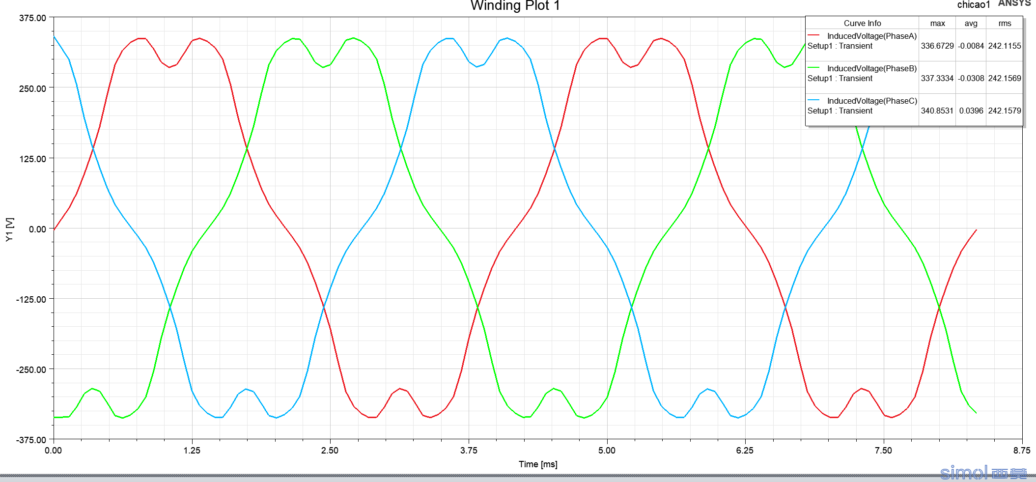This screenshot has width=1036, height=482.
Task: Click the 375.00 Y-axis tick label
Action: tap(32, 18)
